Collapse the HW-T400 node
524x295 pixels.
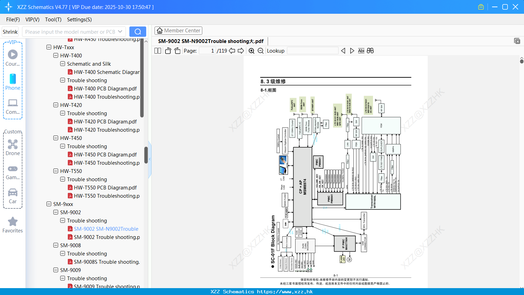click(x=56, y=55)
